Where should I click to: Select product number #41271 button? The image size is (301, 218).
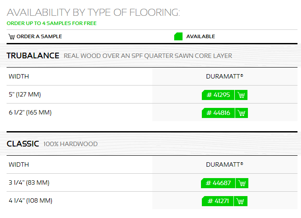click(218, 201)
